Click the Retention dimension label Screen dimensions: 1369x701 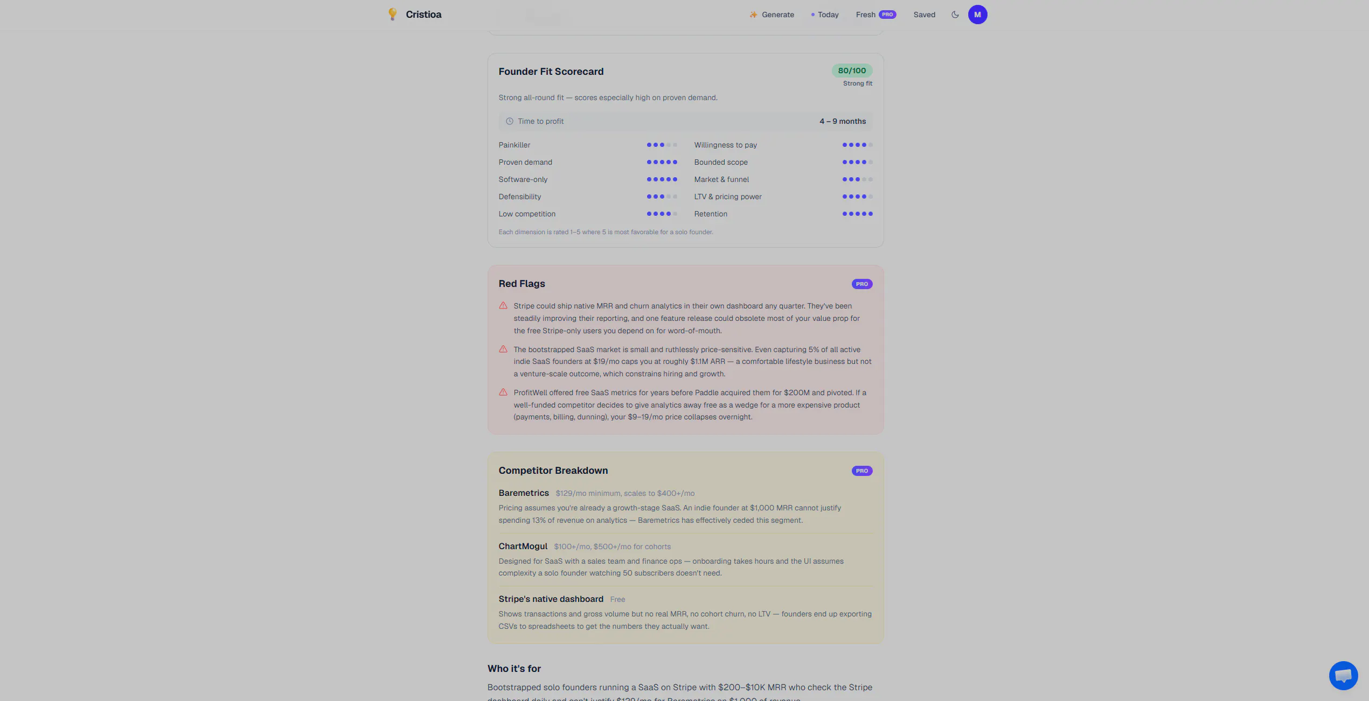click(711, 214)
